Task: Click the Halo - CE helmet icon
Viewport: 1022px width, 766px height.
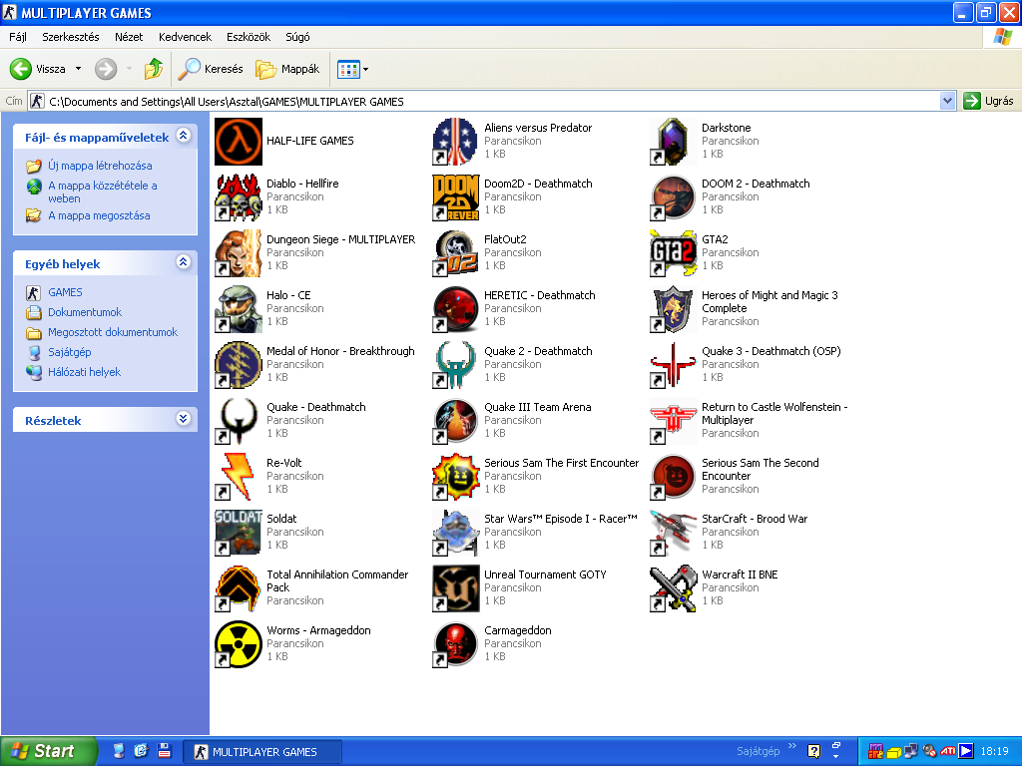Action: [238, 309]
